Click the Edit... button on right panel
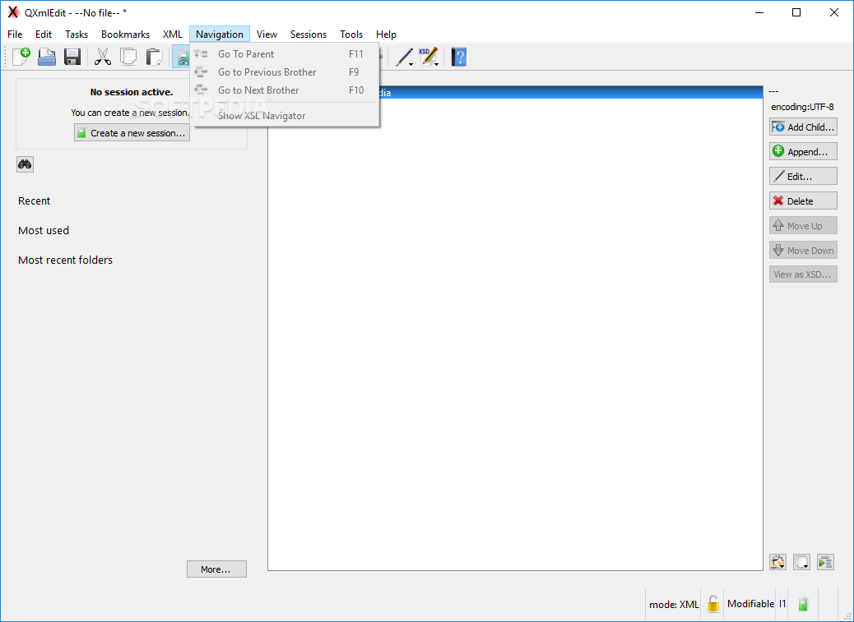Viewport: 854px width, 622px height. [803, 176]
